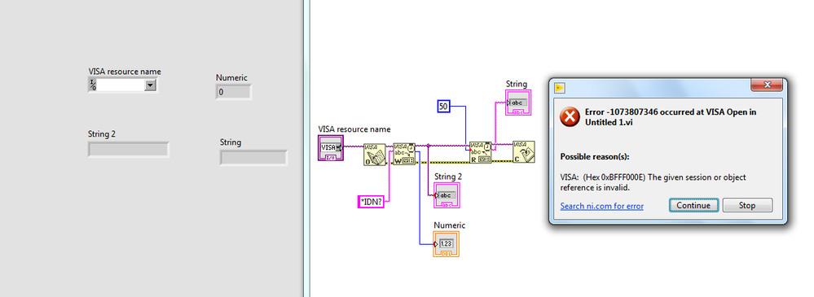Open the front panel VISA resource name dropdown
The image size is (814, 297).
click(x=150, y=85)
